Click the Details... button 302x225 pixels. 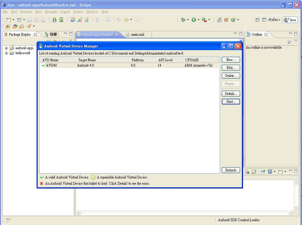click(231, 94)
